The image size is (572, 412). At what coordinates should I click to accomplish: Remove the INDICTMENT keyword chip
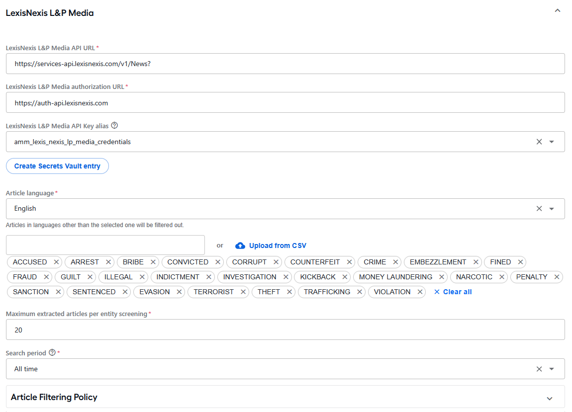209,277
